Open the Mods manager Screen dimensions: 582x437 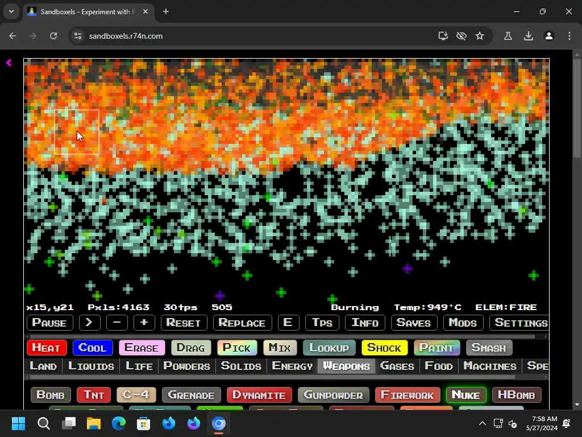[x=463, y=323]
